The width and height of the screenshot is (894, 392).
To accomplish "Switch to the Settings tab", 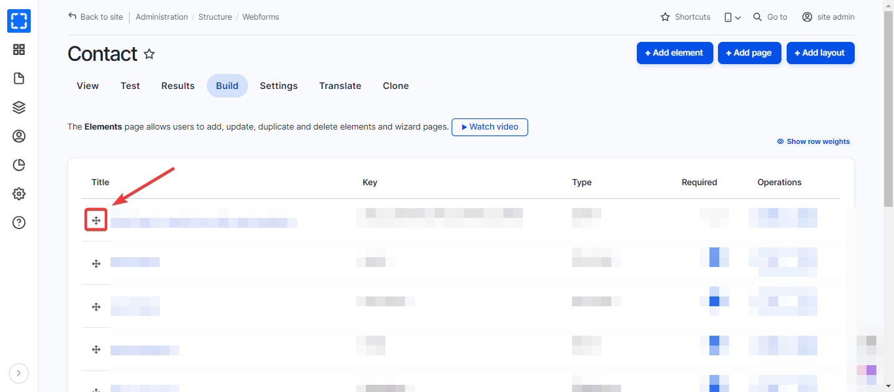I will [279, 86].
